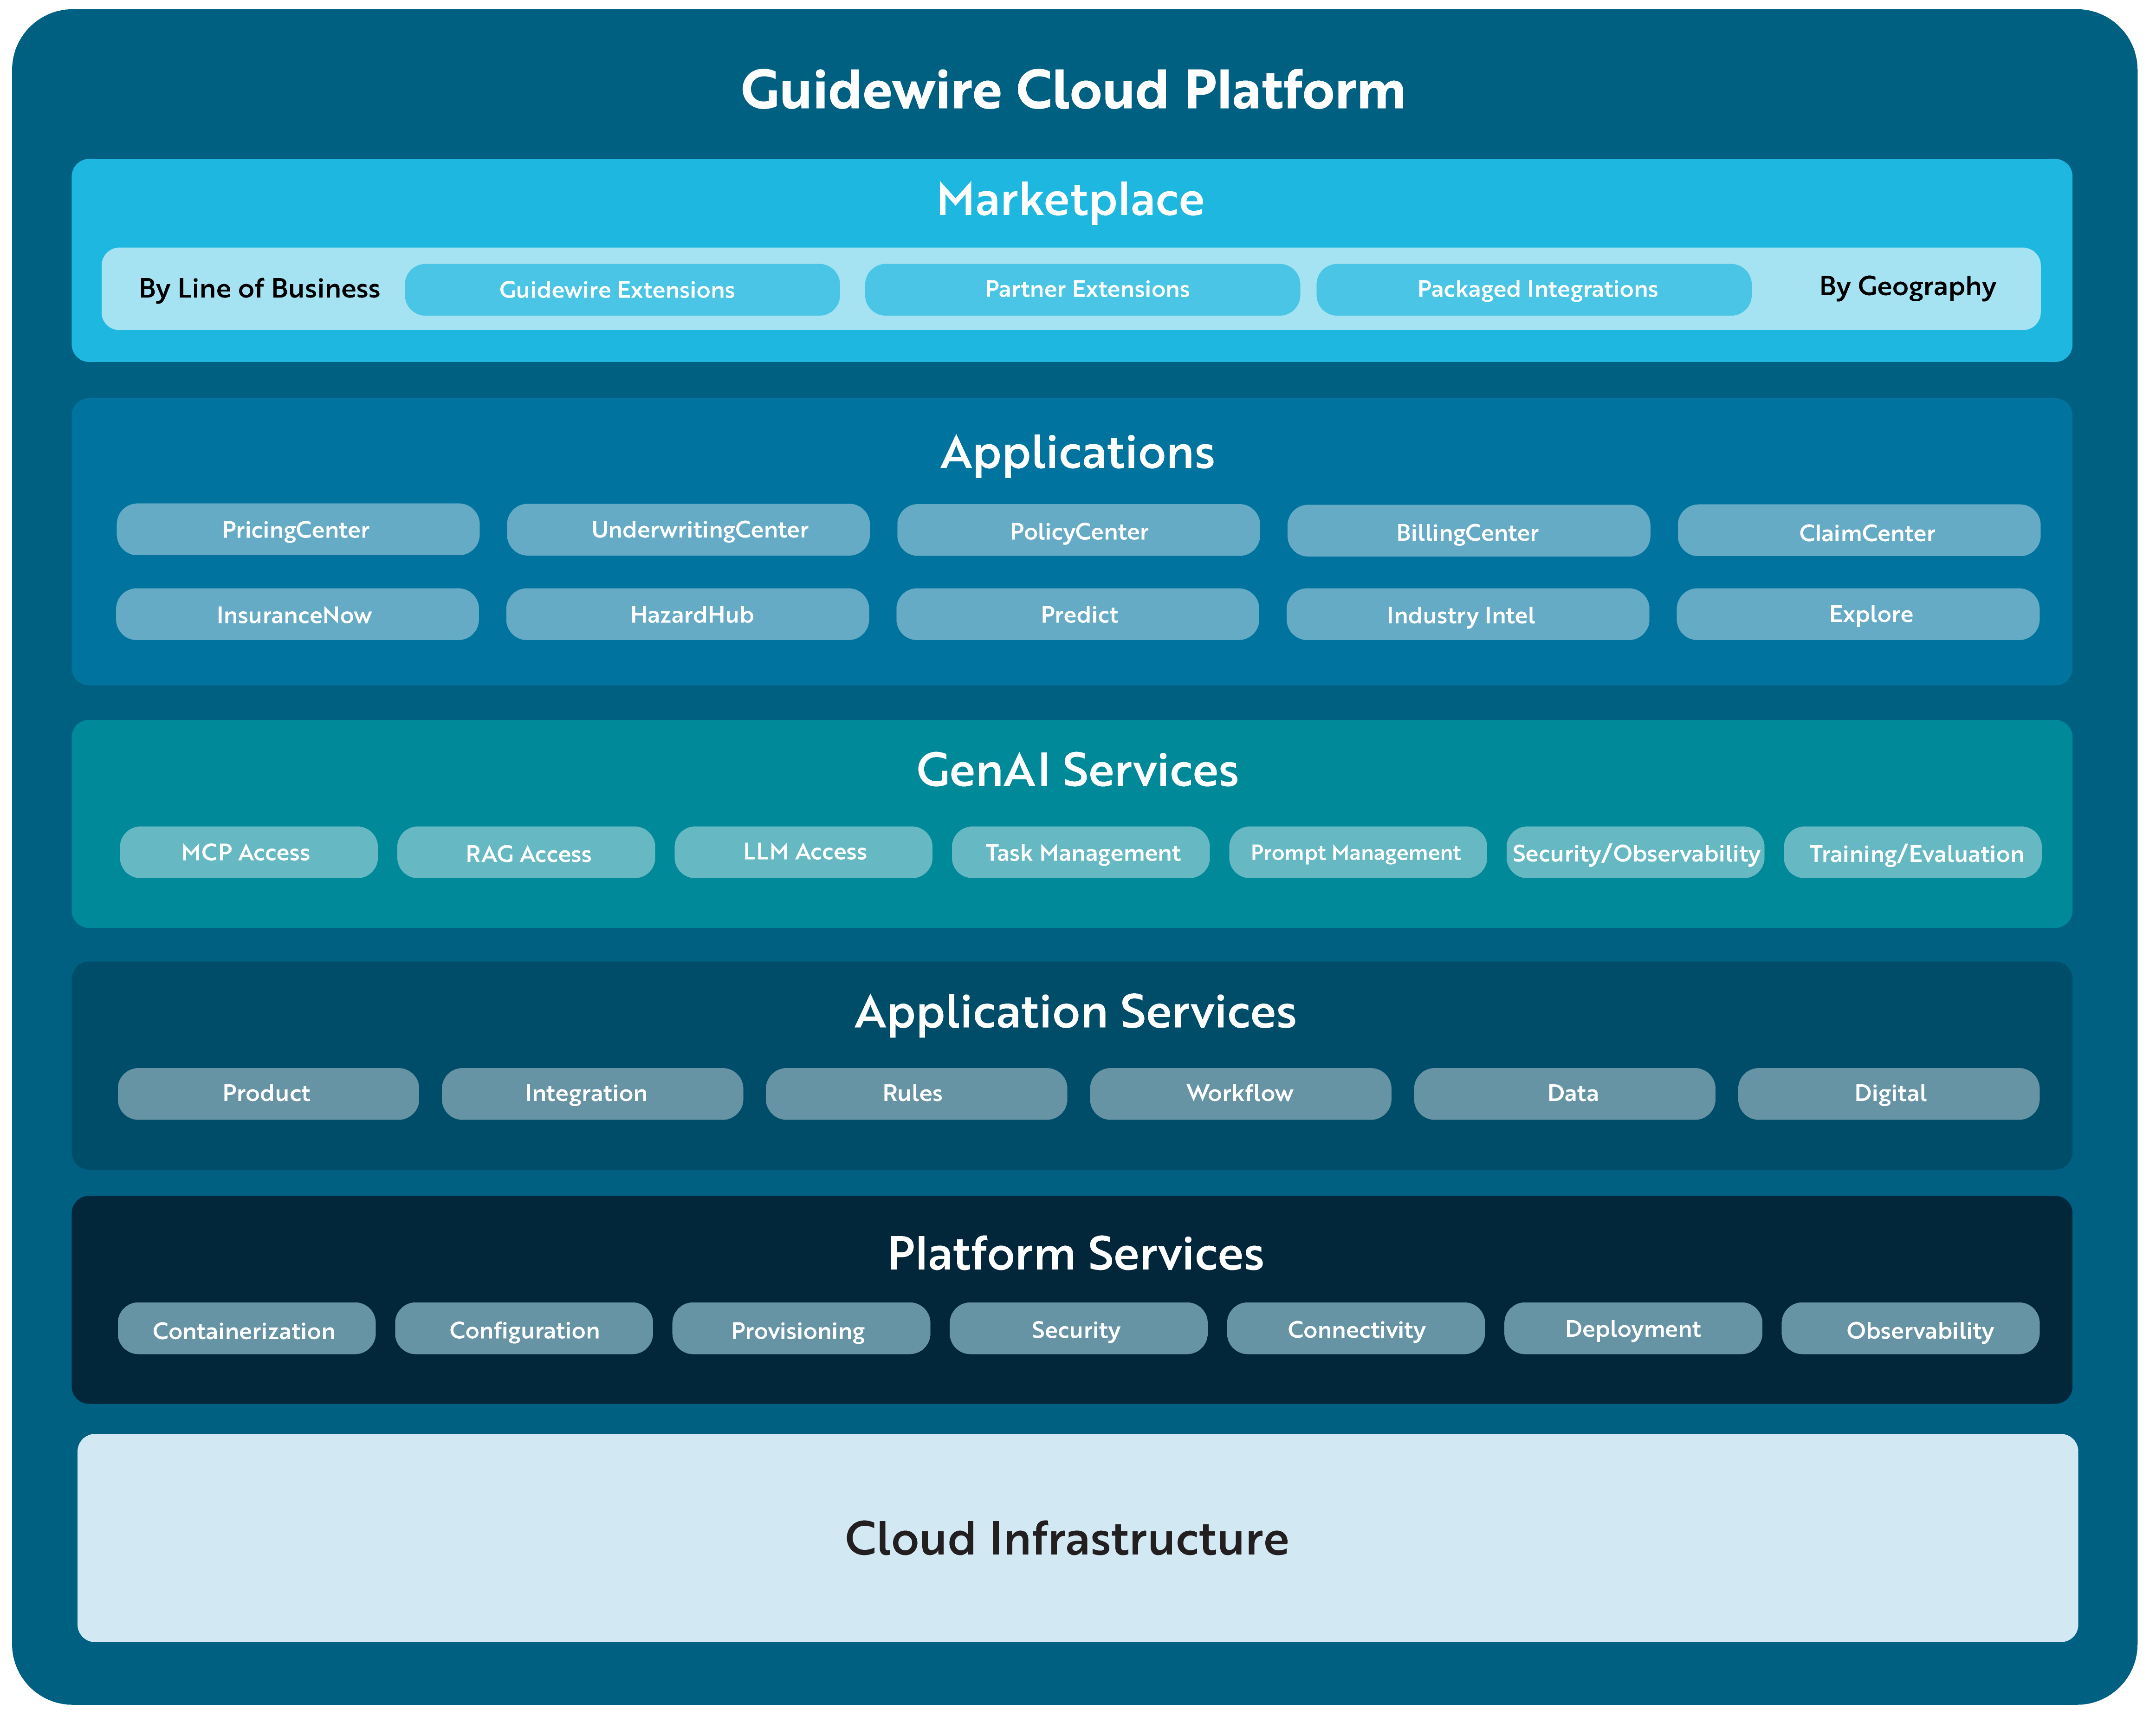Viewport: 2156px width, 1723px height.
Task: Click the By Geography label
Action: tap(1907, 287)
